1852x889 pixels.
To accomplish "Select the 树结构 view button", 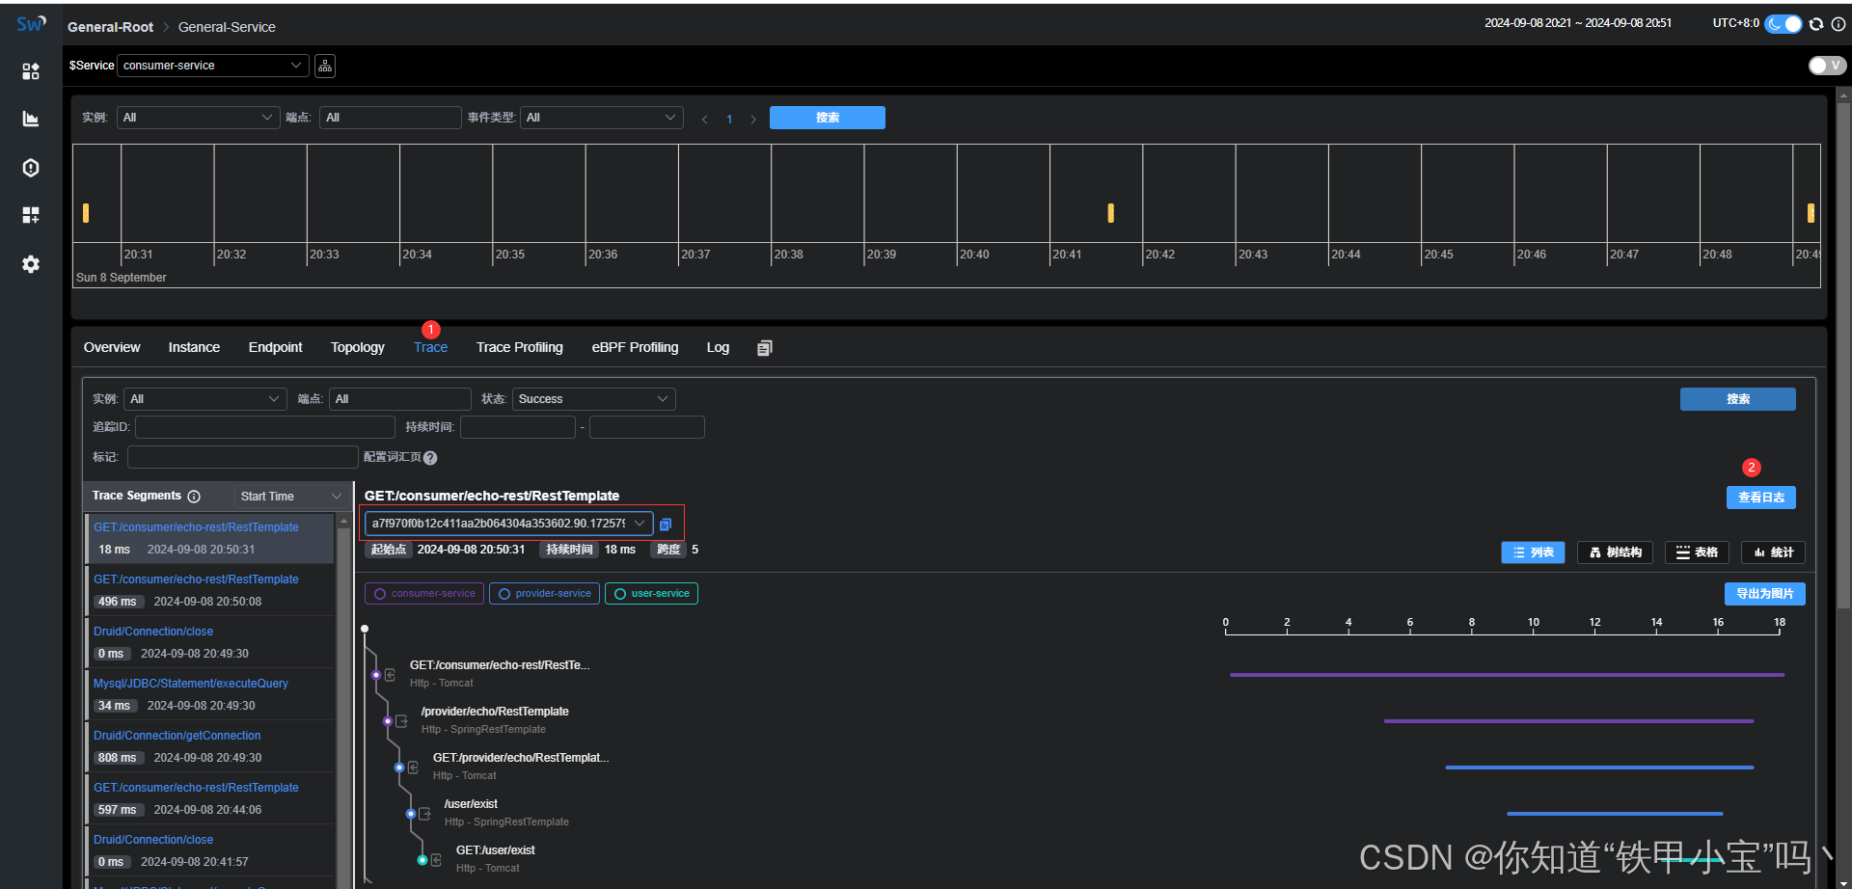I will pyautogui.click(x=1616, y=552).
